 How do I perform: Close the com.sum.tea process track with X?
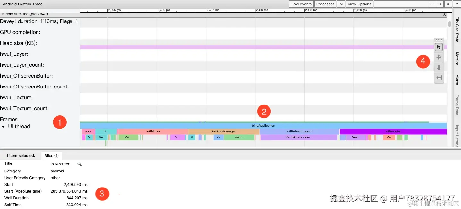click(x=445, y=14)
